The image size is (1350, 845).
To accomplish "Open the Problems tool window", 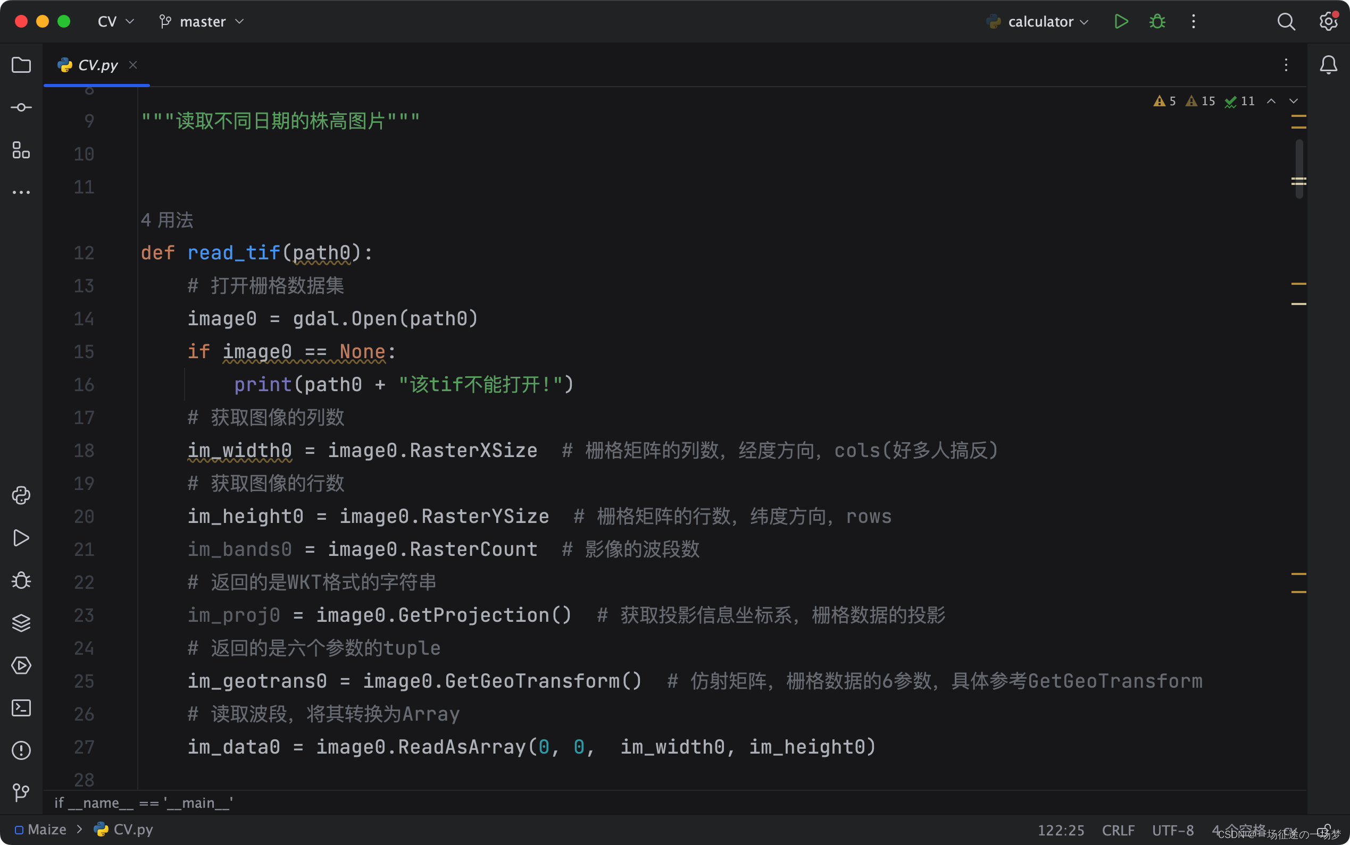I will click(21, 750).
